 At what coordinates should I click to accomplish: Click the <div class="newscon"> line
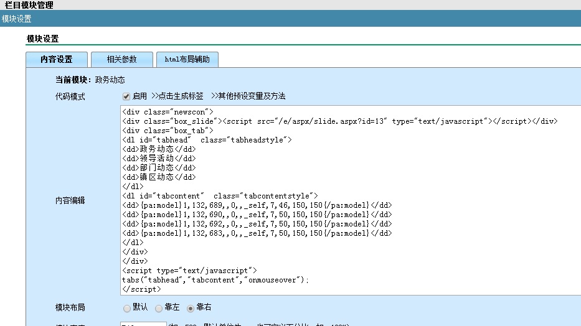[168, 112]
